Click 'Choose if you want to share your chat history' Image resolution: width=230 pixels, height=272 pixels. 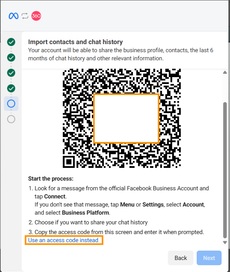click(x=91, y=222)
